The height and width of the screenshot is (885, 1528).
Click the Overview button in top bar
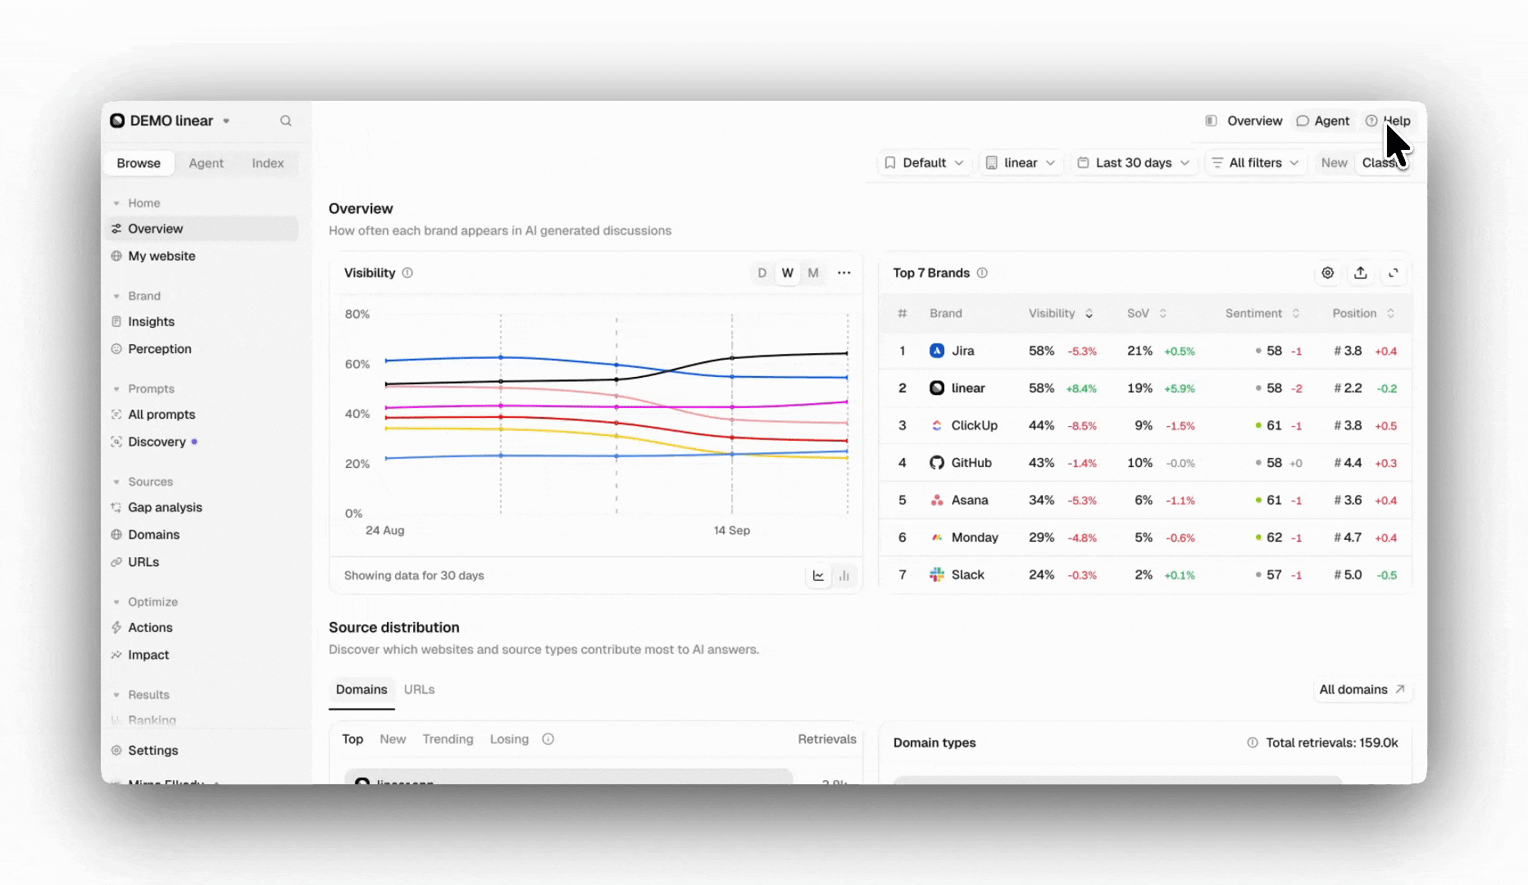click(1244, 120)
